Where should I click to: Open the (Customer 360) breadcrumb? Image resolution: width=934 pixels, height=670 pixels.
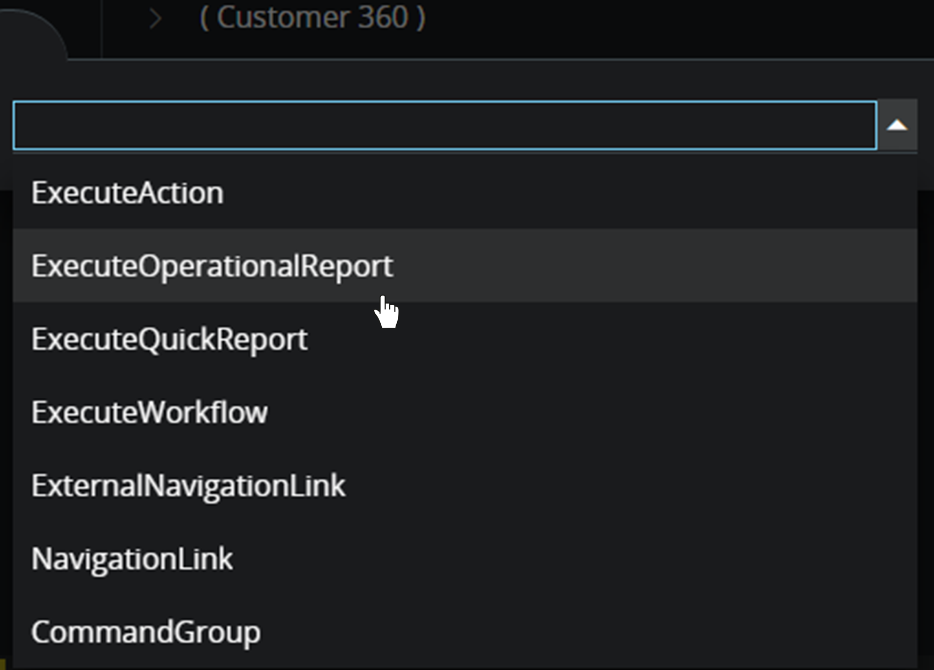(x=313, y=18)
